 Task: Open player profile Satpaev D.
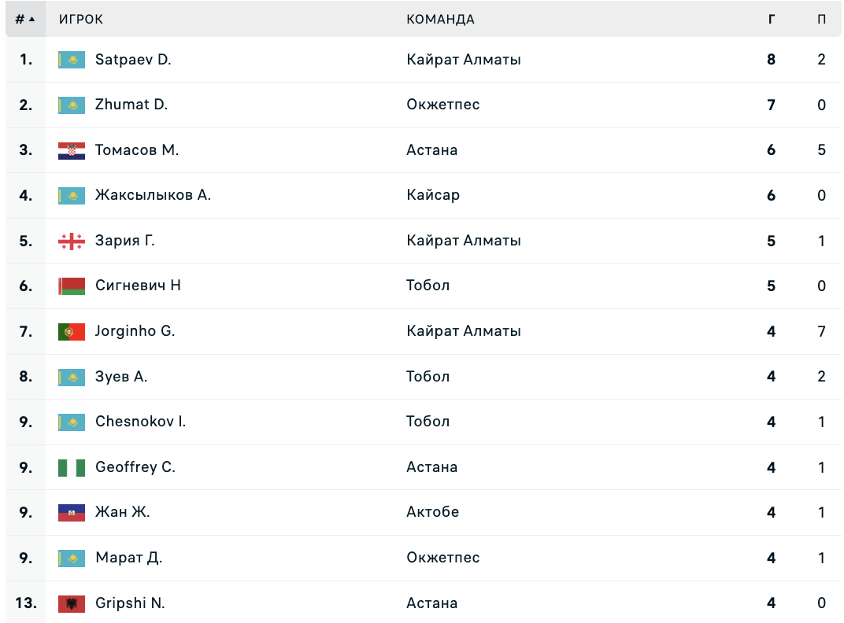pos(133,59)
